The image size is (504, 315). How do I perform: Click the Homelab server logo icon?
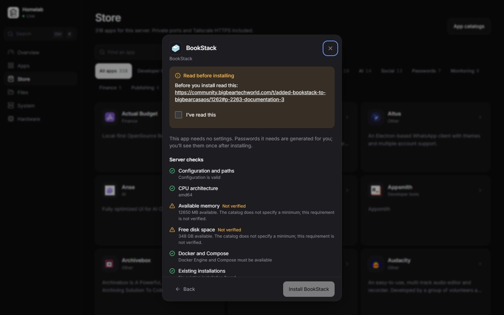click(13, 13)
